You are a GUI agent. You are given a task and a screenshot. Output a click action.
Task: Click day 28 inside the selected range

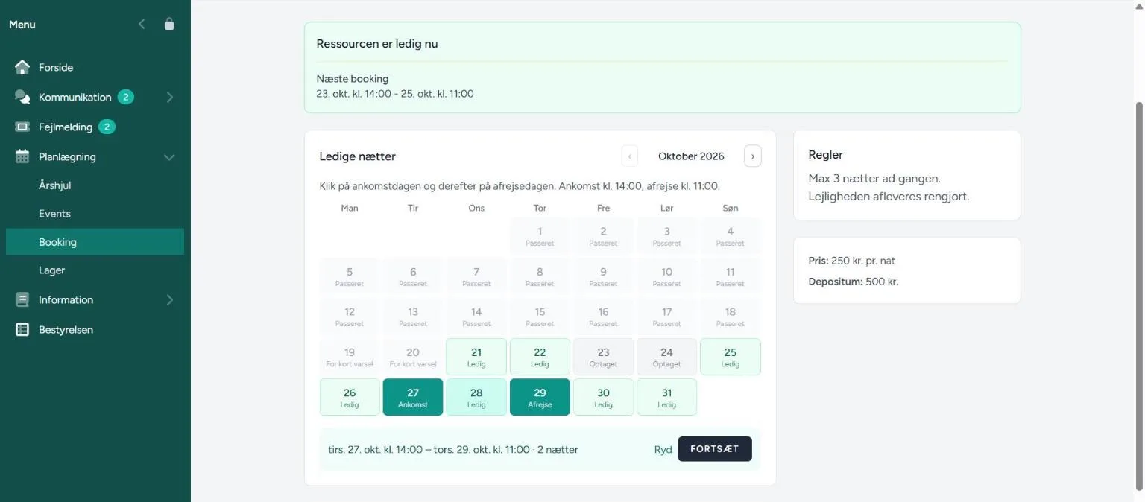(476, 397)
